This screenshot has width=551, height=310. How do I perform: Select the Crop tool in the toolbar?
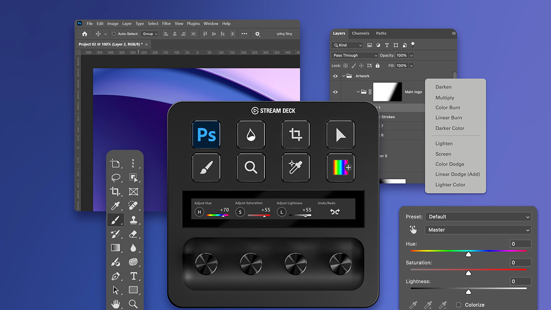click(x=116, y=192)
